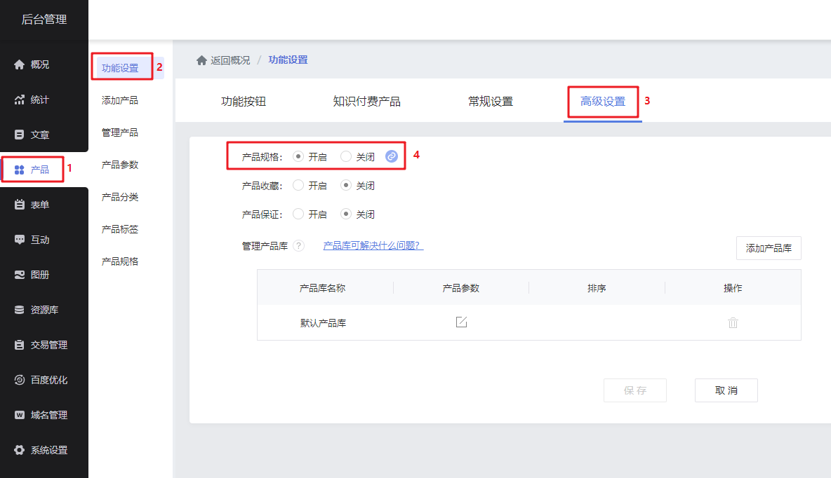Open the 产品库可解决什么问题? link
Screen dimensions: 831x478
(x=373, y=245)
